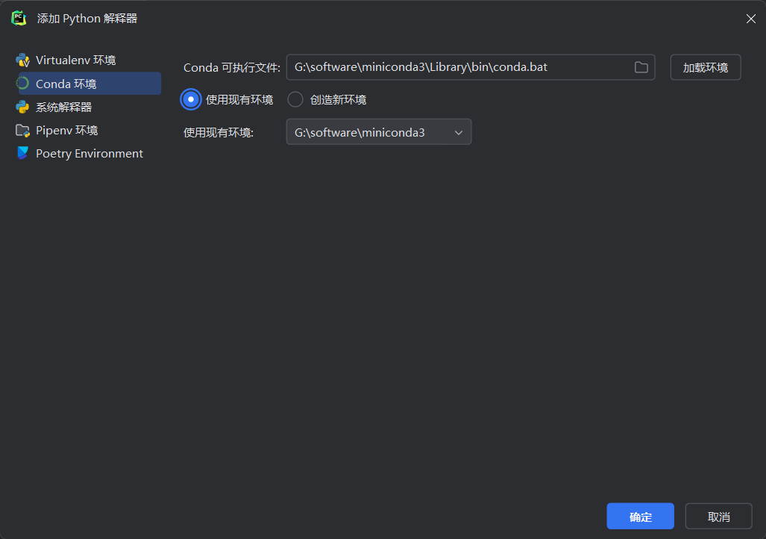766x539 pixels.
Task: Click the 使用现有环境: label beside the dropdown
Action: coord(219,133)
